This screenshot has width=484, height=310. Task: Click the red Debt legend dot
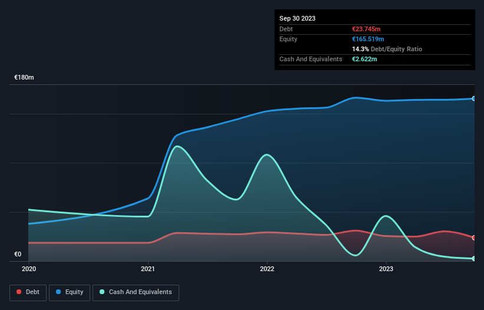point(19,292)
